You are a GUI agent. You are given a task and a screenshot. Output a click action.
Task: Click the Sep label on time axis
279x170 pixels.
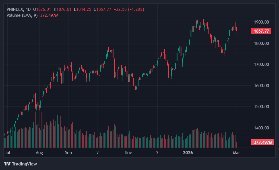pyautogui.click(x=69, y=153)
